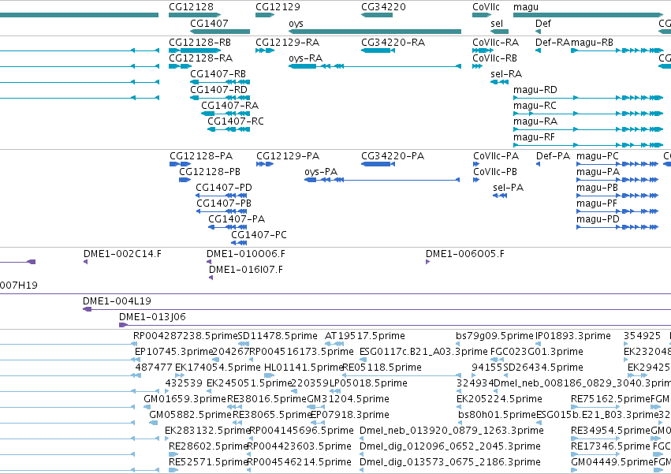Select the CG12128 gene bar
671x474 pixels.
195,15
